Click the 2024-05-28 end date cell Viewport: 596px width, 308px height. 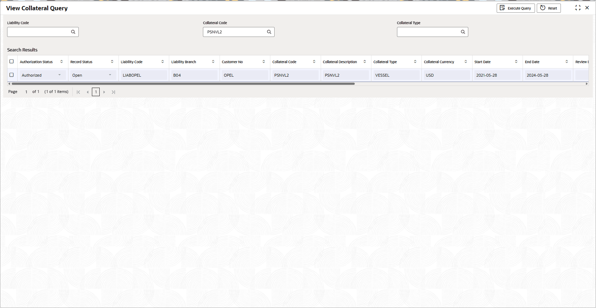point(548,75)
